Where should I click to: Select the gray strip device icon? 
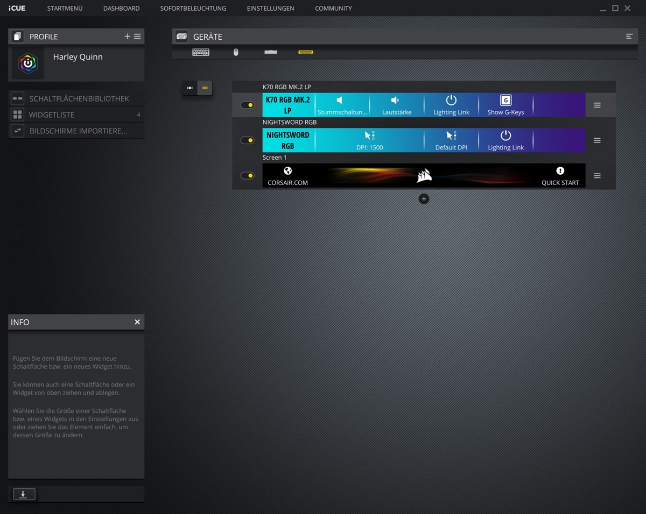click(271, 52)
